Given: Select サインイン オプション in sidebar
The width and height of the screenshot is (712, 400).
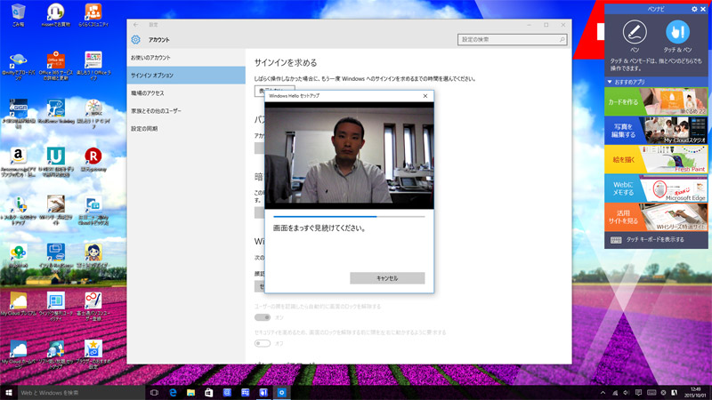Looking at the screenshot, I should point(185,75).
